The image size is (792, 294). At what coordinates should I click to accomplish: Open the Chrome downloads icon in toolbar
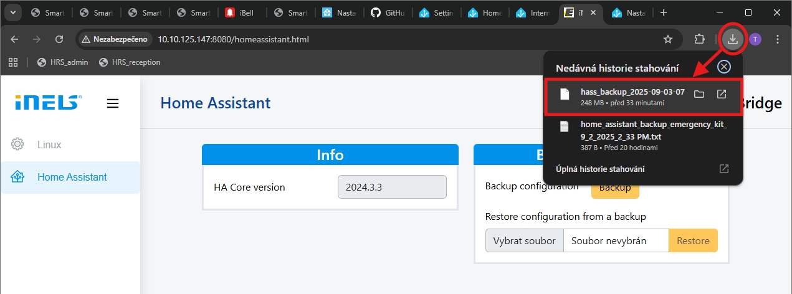pos(733,39)
